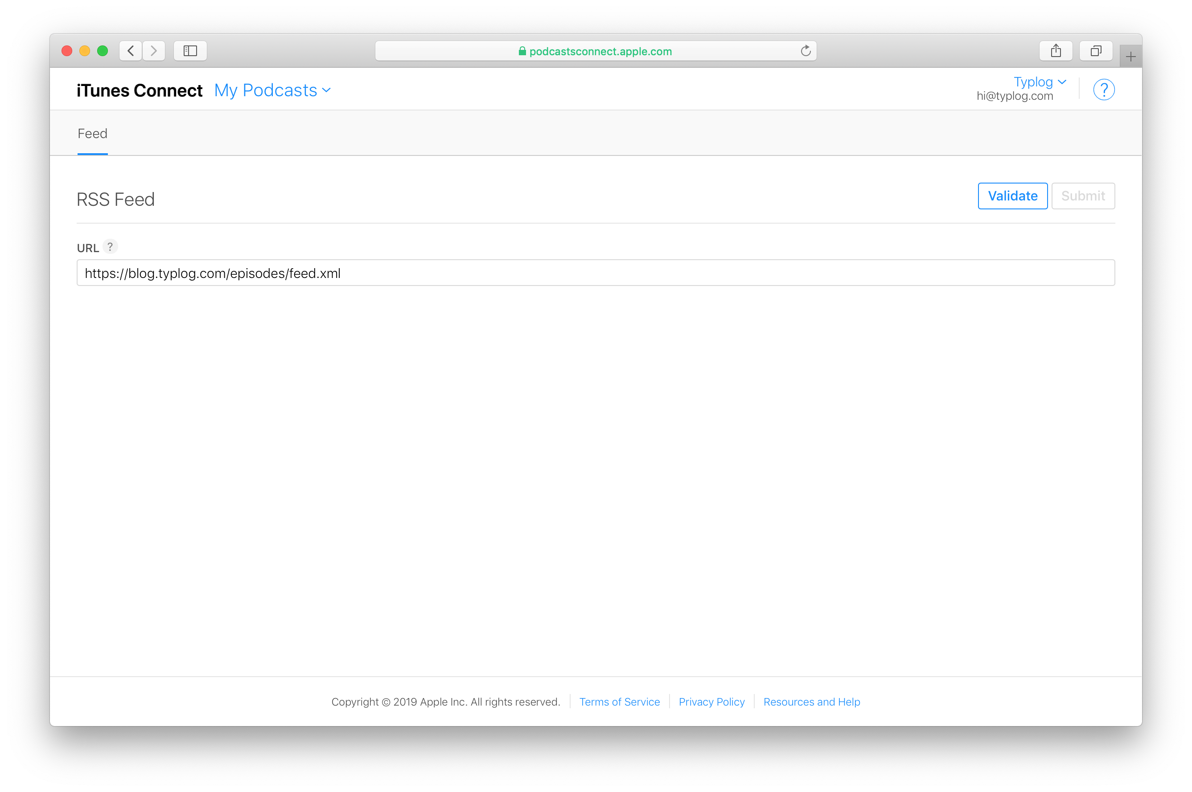Click the Resources and Help link
The height and width of the screenshot is (792, 1192).
point(811,702)
